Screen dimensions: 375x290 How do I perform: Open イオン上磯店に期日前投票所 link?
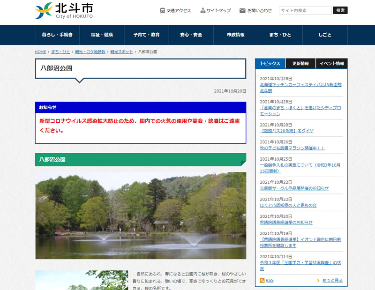(x=300, y=243)
